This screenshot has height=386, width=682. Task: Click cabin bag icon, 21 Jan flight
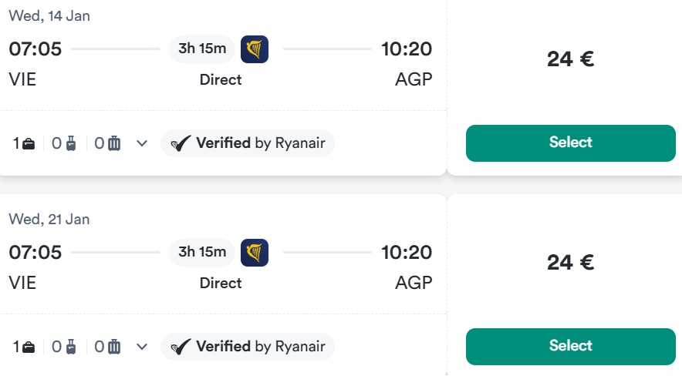(x=71, y=347)
